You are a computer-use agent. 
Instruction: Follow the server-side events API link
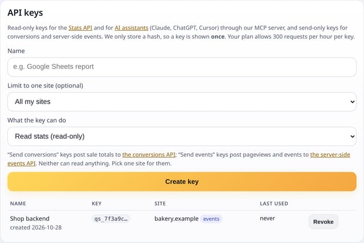click(330, 154)
